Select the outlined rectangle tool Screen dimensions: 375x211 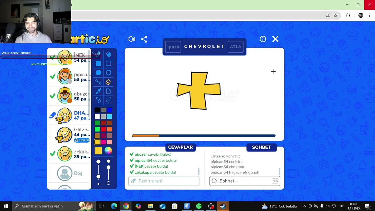(108, 64)
